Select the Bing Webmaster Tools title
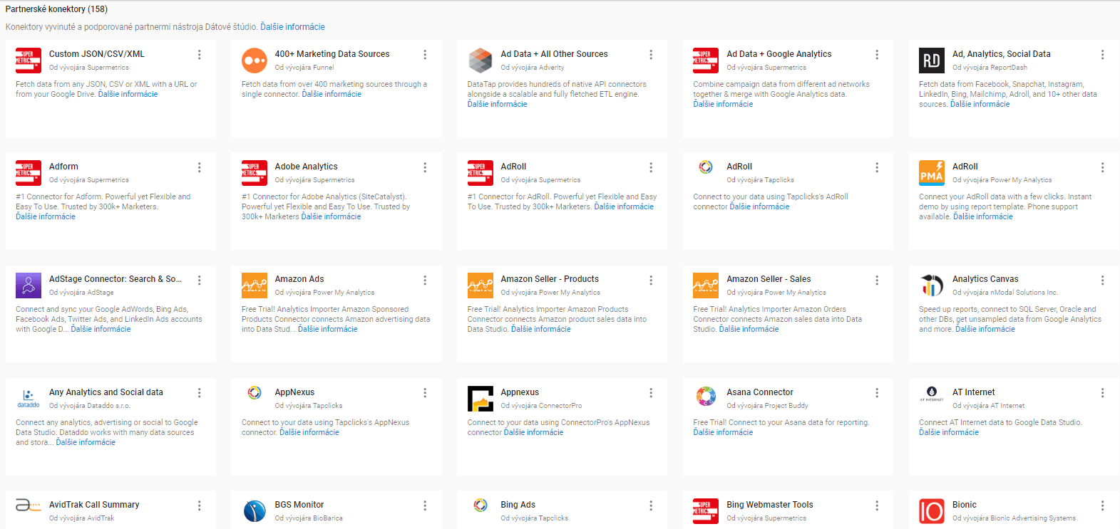Viewport: 1120px width, 529px height. [770, 505]
